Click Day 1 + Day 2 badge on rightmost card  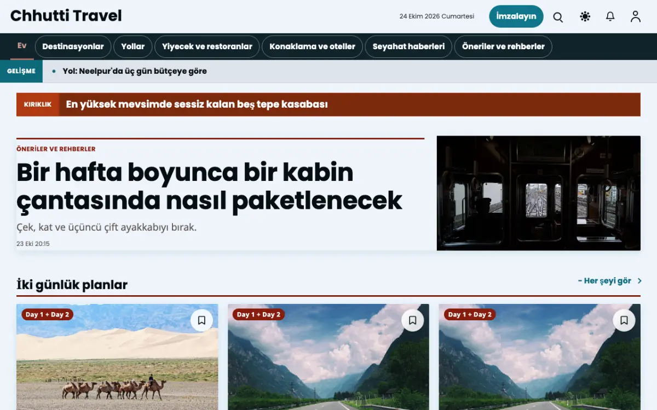(470, 314)
